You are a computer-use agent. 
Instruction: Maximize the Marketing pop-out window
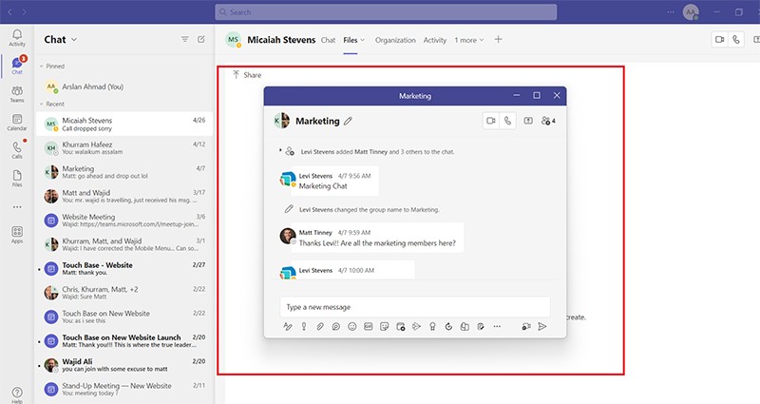(x=537, y=96)
